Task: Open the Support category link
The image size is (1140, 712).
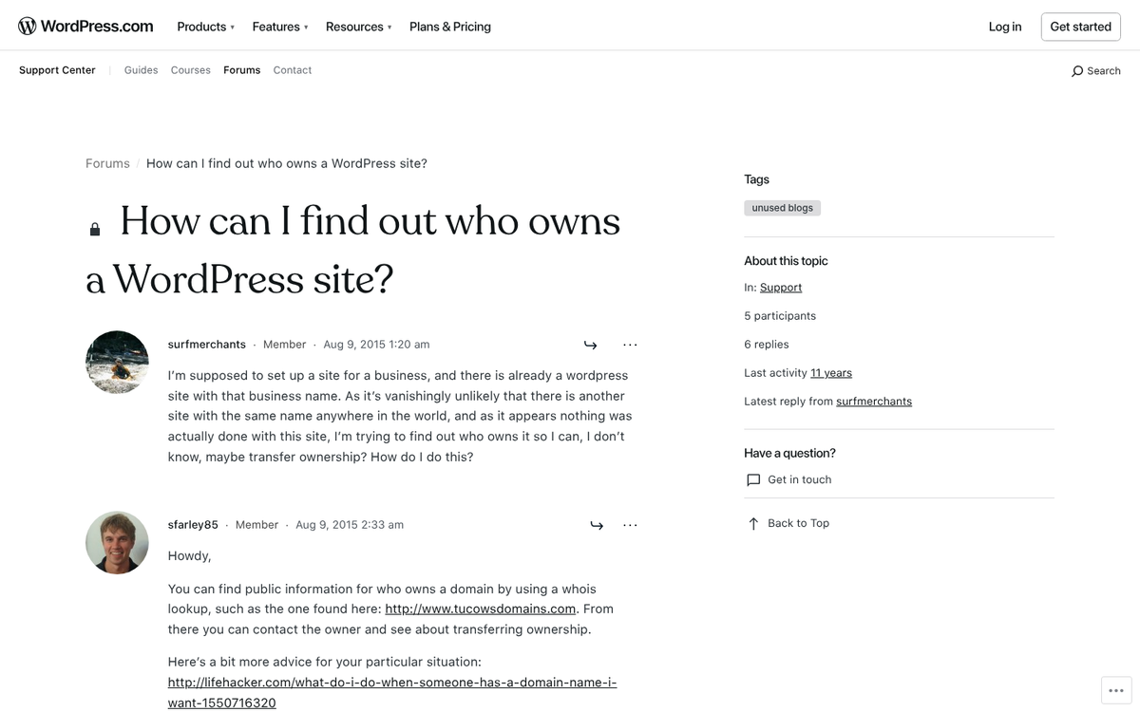Action: pyautogui.click(x=780, y=287)
